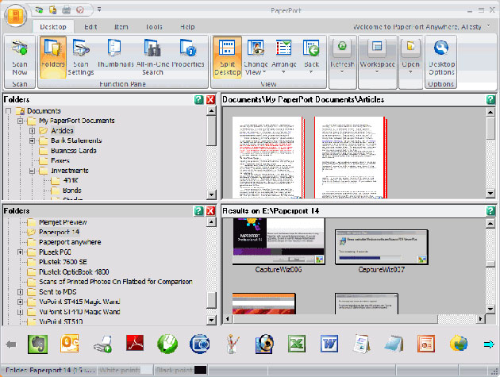Close the upper Folders pane with red X
The height and width of the screenshot is (377, 500).
[x=210, y=99]
